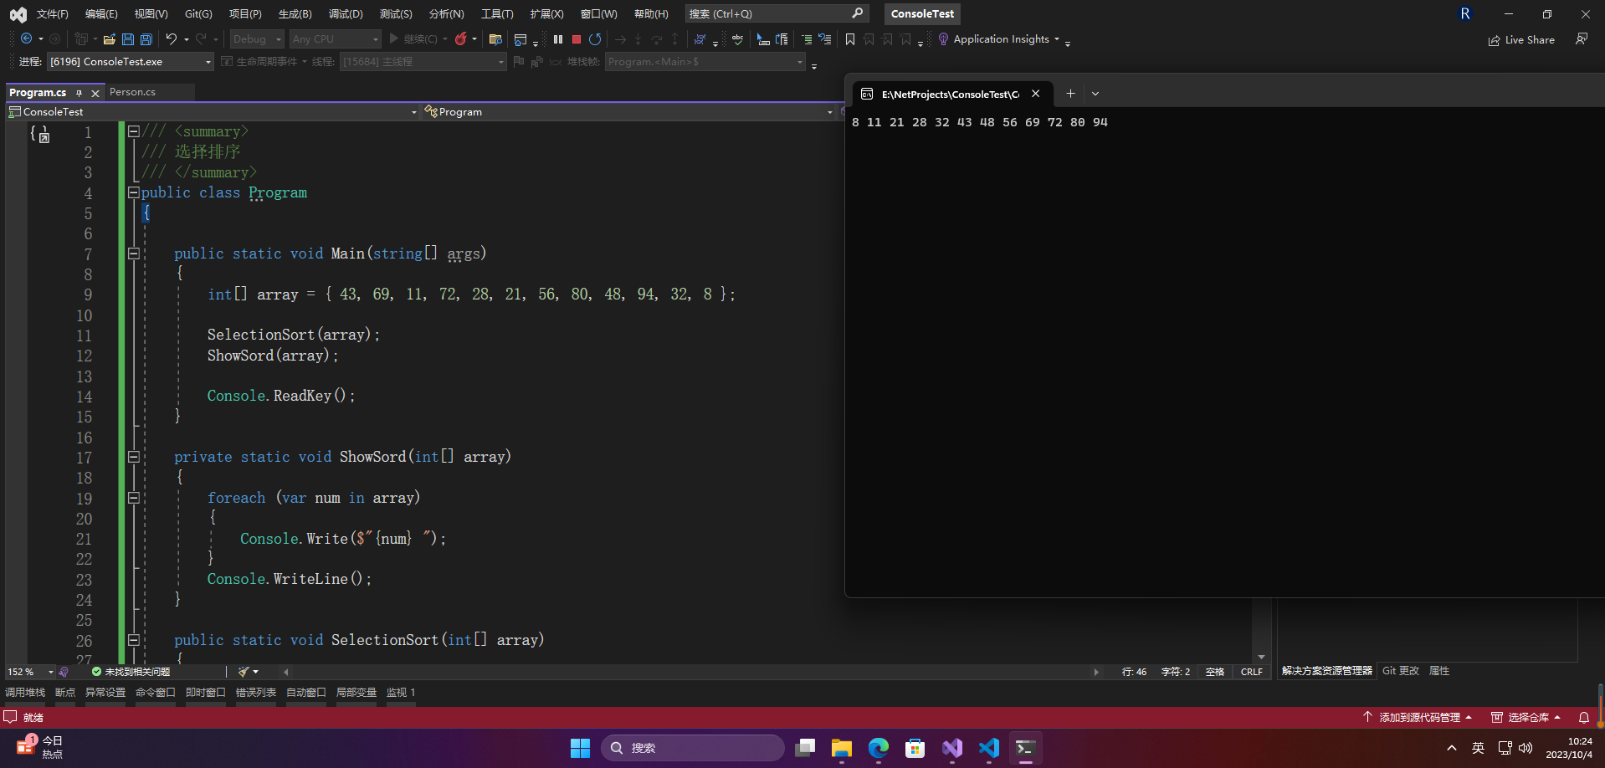Click the broom code cleanup icon
Screen dimensions: 1605x768
click(x=244, y=672)
